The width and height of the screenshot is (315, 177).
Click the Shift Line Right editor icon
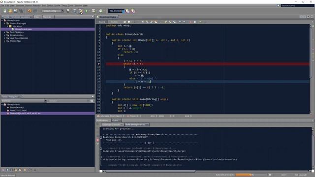(184, 22)
